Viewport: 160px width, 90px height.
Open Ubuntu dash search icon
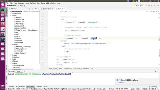[3, 4]
